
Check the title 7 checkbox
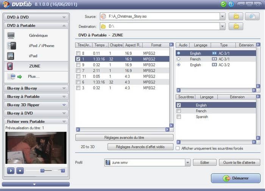click(78, 70)
